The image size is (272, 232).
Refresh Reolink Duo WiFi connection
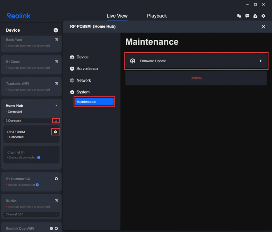point(56,228)
